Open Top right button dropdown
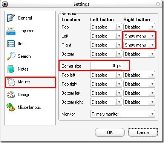Screen dimensions: 164x143 coord(139,27)
